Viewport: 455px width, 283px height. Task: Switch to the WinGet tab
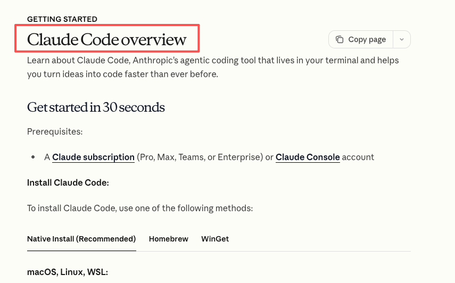coord(215,239)
